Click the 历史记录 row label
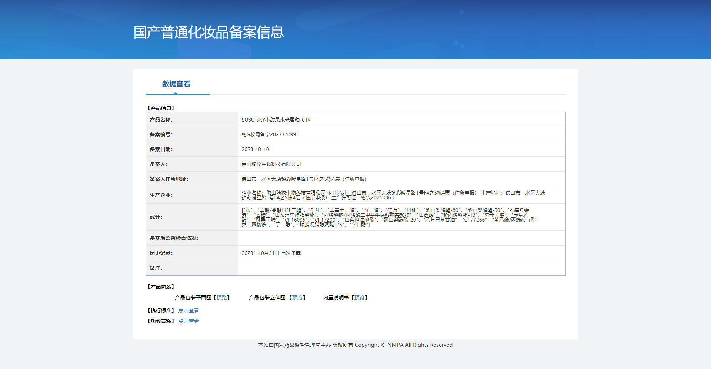The width and height of the screenshot is (711, 369). coord(161,253)
